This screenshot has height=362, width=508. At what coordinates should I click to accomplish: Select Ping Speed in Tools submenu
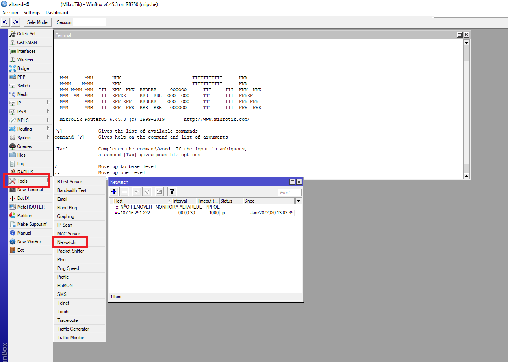[x=80, y=268]
